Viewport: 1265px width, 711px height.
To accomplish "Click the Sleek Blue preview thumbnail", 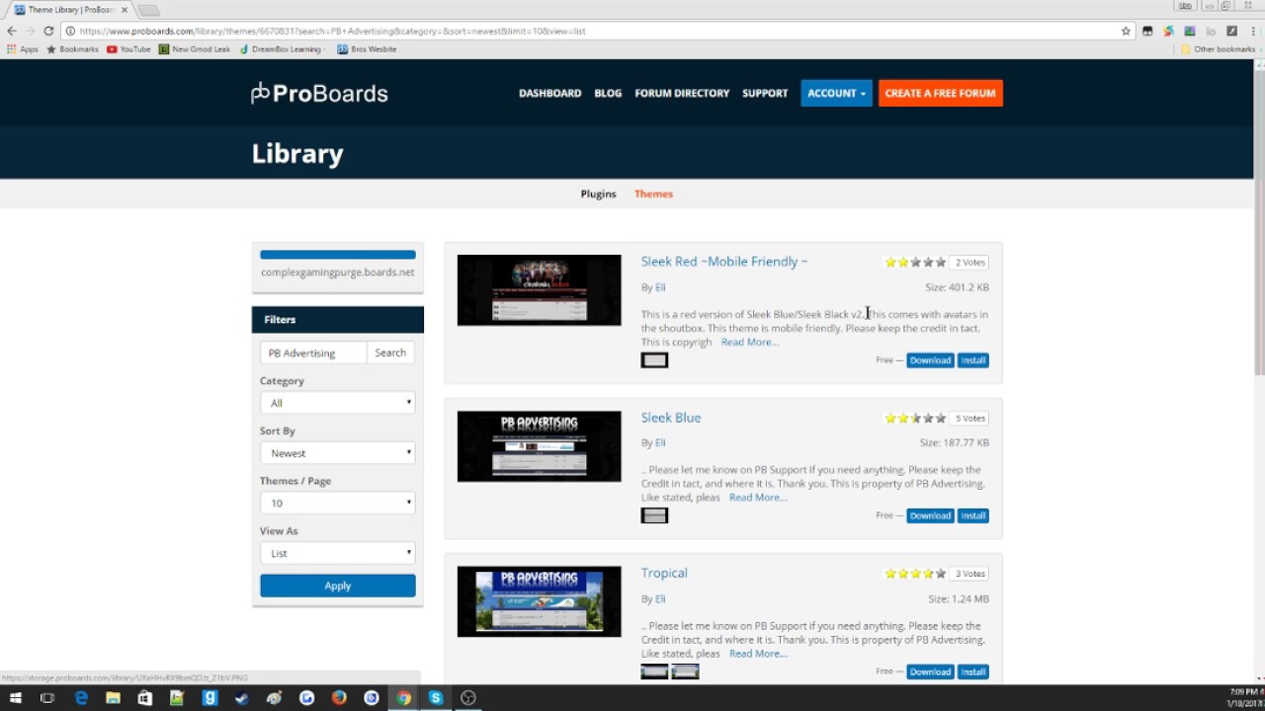I will click(x=540, y=446).
